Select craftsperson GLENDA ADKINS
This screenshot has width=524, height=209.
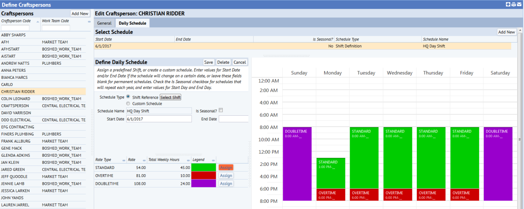click(43, 155)
